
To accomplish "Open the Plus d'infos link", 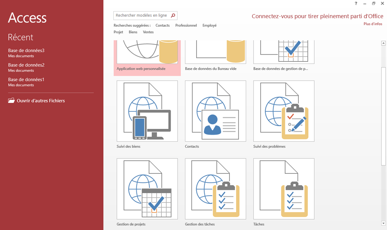I will (373, 24).
